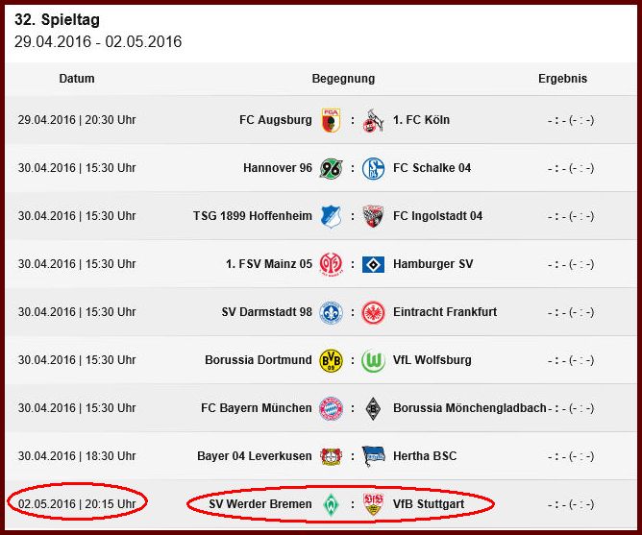
Task: Click the Hamburger SV diamond logo
Action: tap(373, 264)
